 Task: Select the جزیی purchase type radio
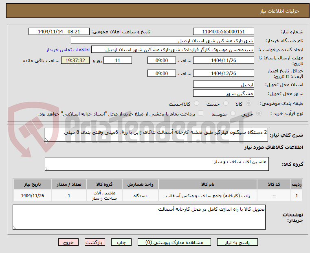click(x=259, y=113)
